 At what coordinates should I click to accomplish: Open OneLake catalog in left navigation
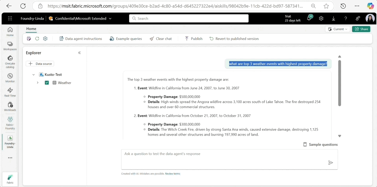[x=10, y=62]
